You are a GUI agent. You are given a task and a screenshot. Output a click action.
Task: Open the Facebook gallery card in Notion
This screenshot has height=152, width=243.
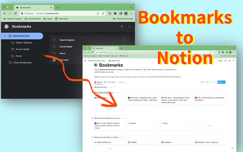(x=210, y=142)
